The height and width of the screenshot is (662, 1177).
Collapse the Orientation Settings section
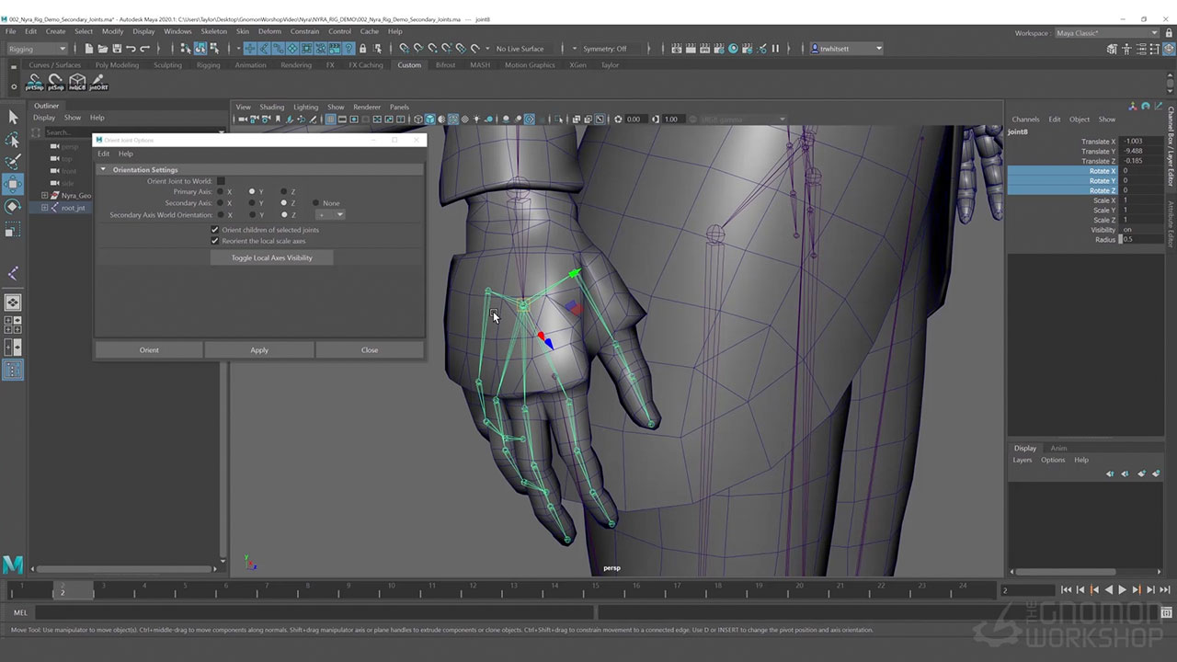coord(104,170)
